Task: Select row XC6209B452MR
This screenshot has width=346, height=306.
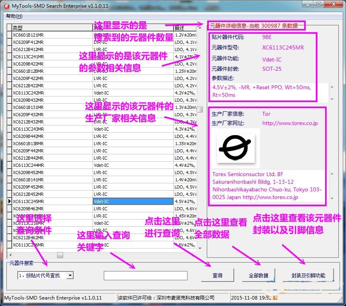Action: point(101,173)
